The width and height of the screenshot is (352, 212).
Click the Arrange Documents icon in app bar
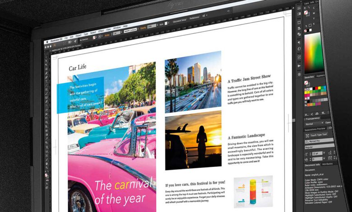click(69, 42)
